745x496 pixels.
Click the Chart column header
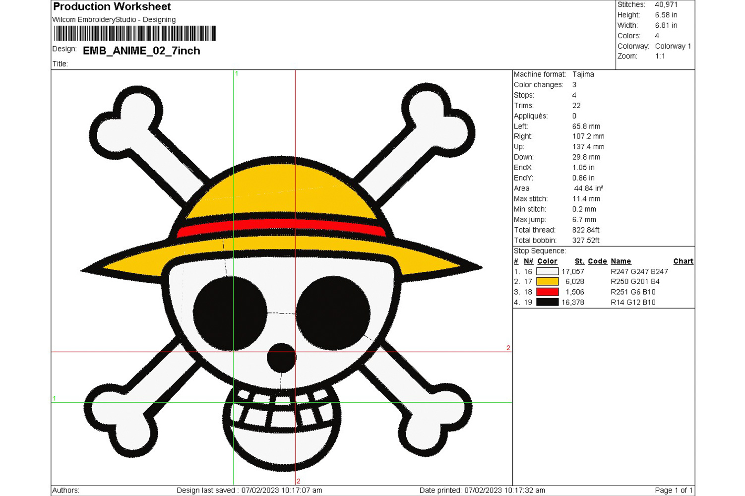click(x=683, y=261)
